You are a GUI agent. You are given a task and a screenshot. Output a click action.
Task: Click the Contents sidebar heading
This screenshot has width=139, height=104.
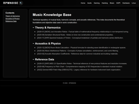pos(10,13)
